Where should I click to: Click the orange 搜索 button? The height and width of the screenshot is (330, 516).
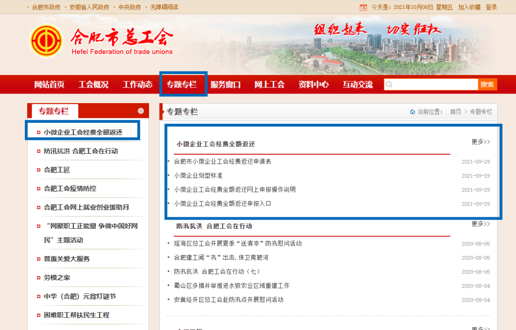pos(487,85)
